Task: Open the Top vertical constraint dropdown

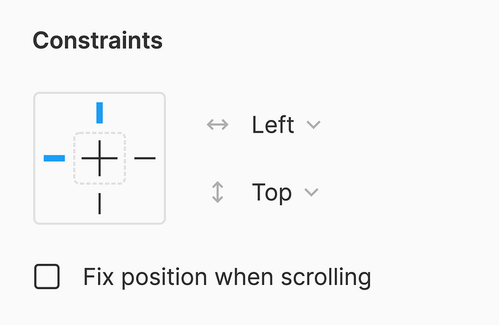Action: [x=271, y=192]
